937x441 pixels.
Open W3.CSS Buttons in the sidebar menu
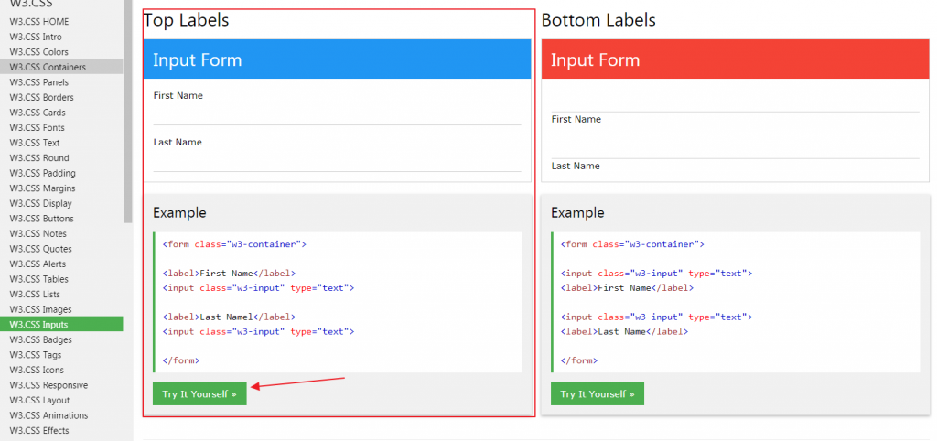(42, 219)
